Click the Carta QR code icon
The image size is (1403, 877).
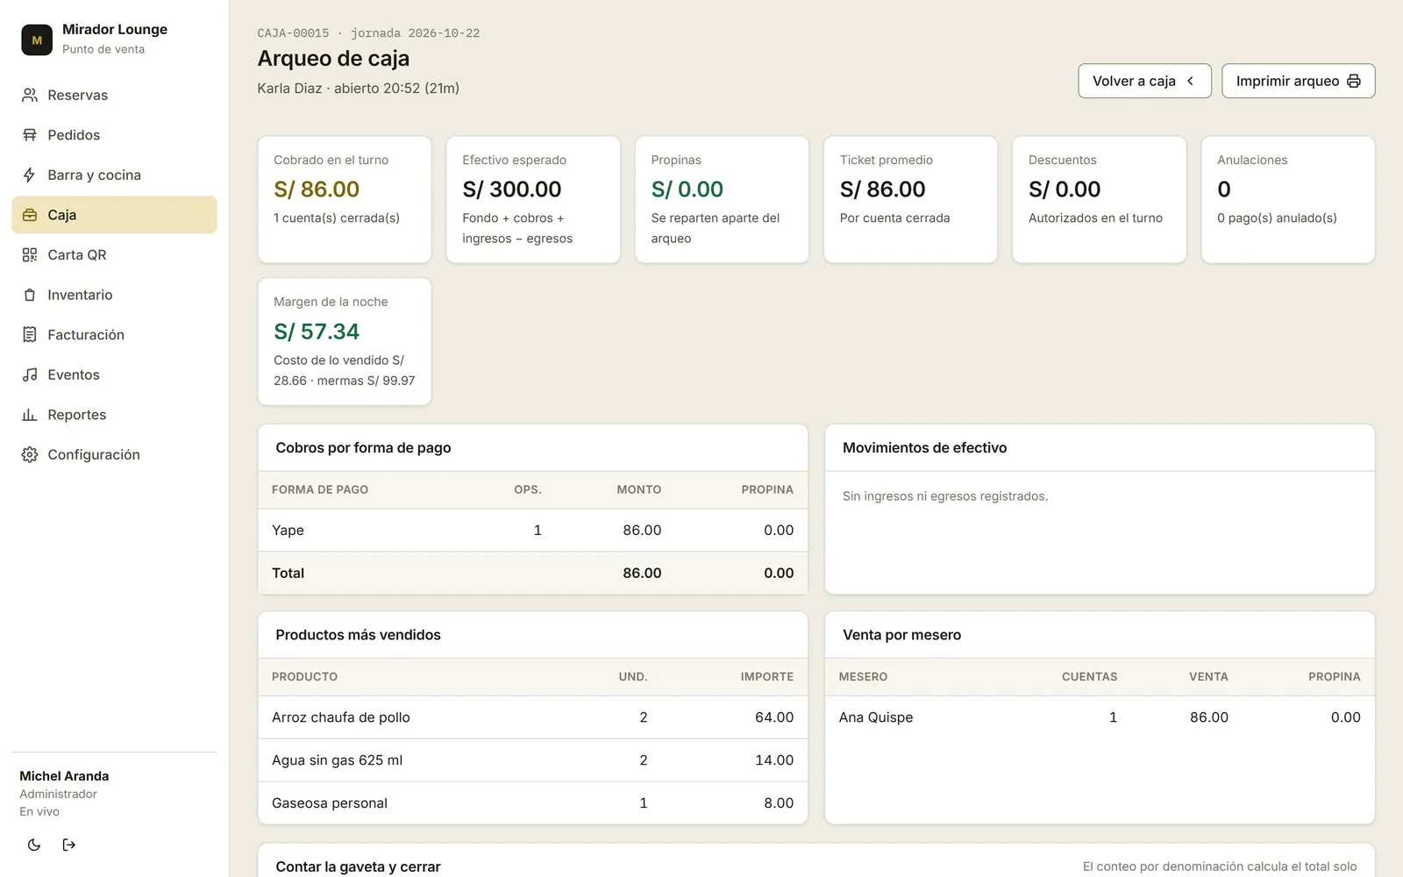coord(30,254)
